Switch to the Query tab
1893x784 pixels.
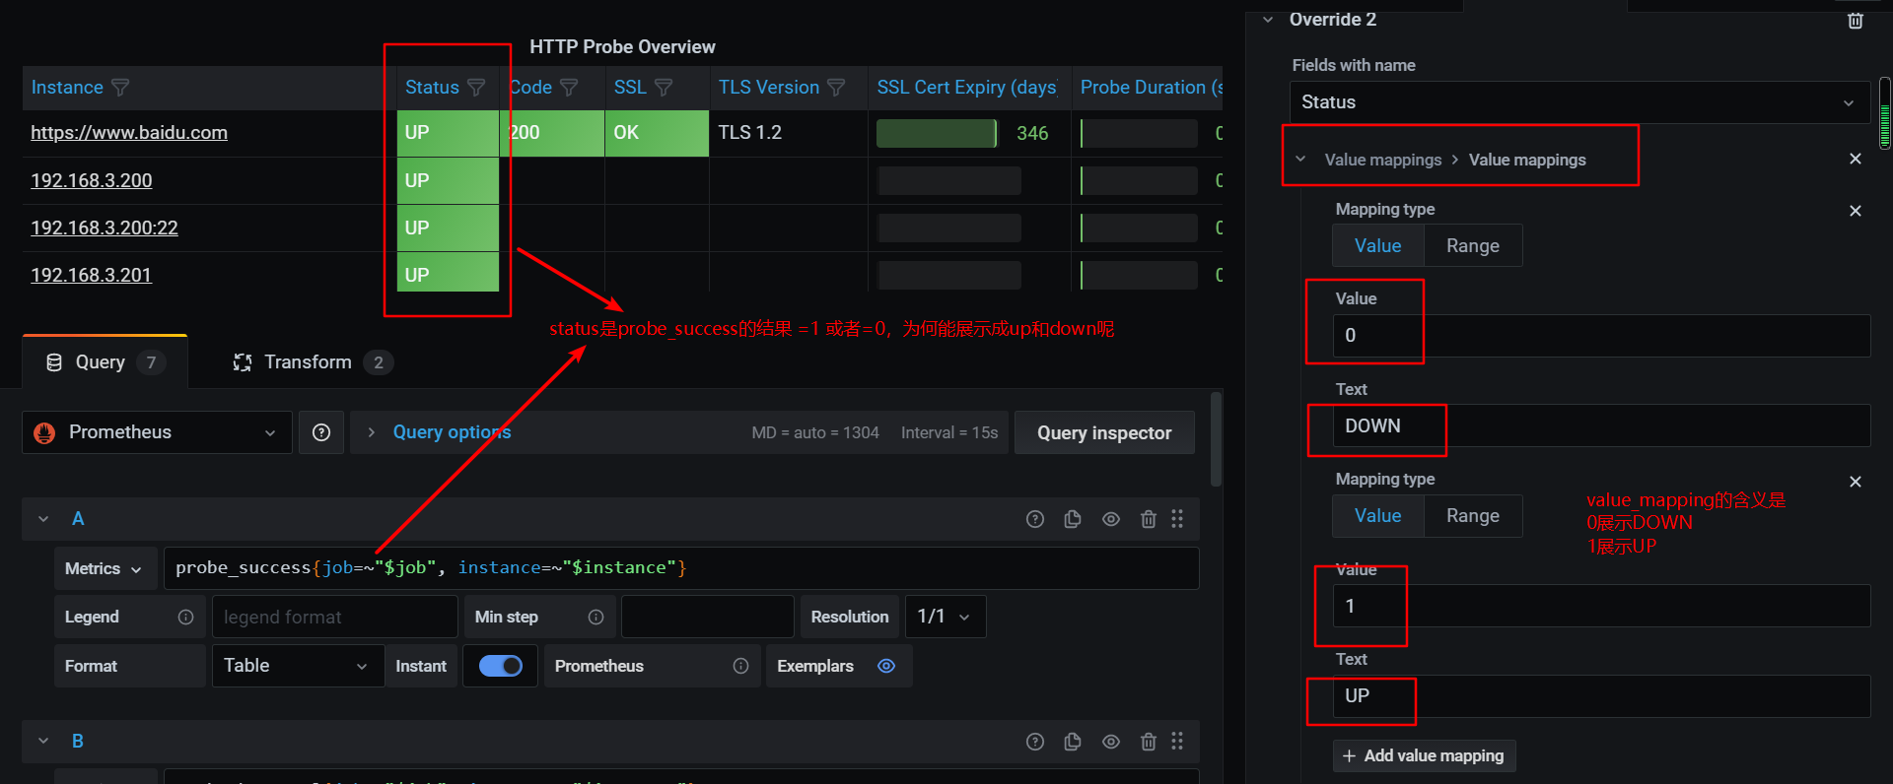click(x=105, y=362)
